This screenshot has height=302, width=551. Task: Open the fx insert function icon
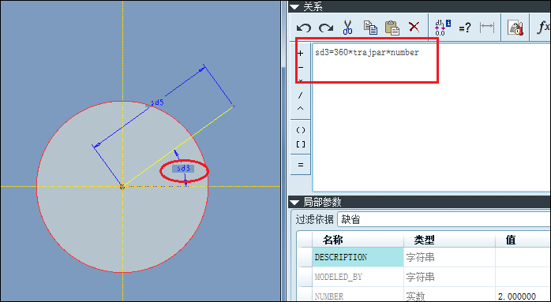(544, 28)
